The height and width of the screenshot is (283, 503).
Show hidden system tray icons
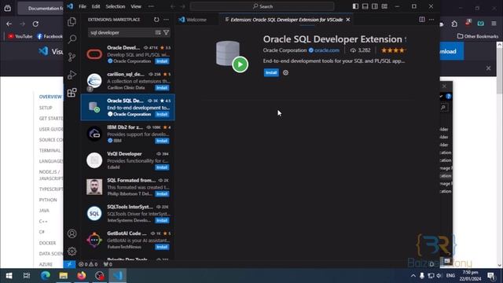[x=413, y=276]
